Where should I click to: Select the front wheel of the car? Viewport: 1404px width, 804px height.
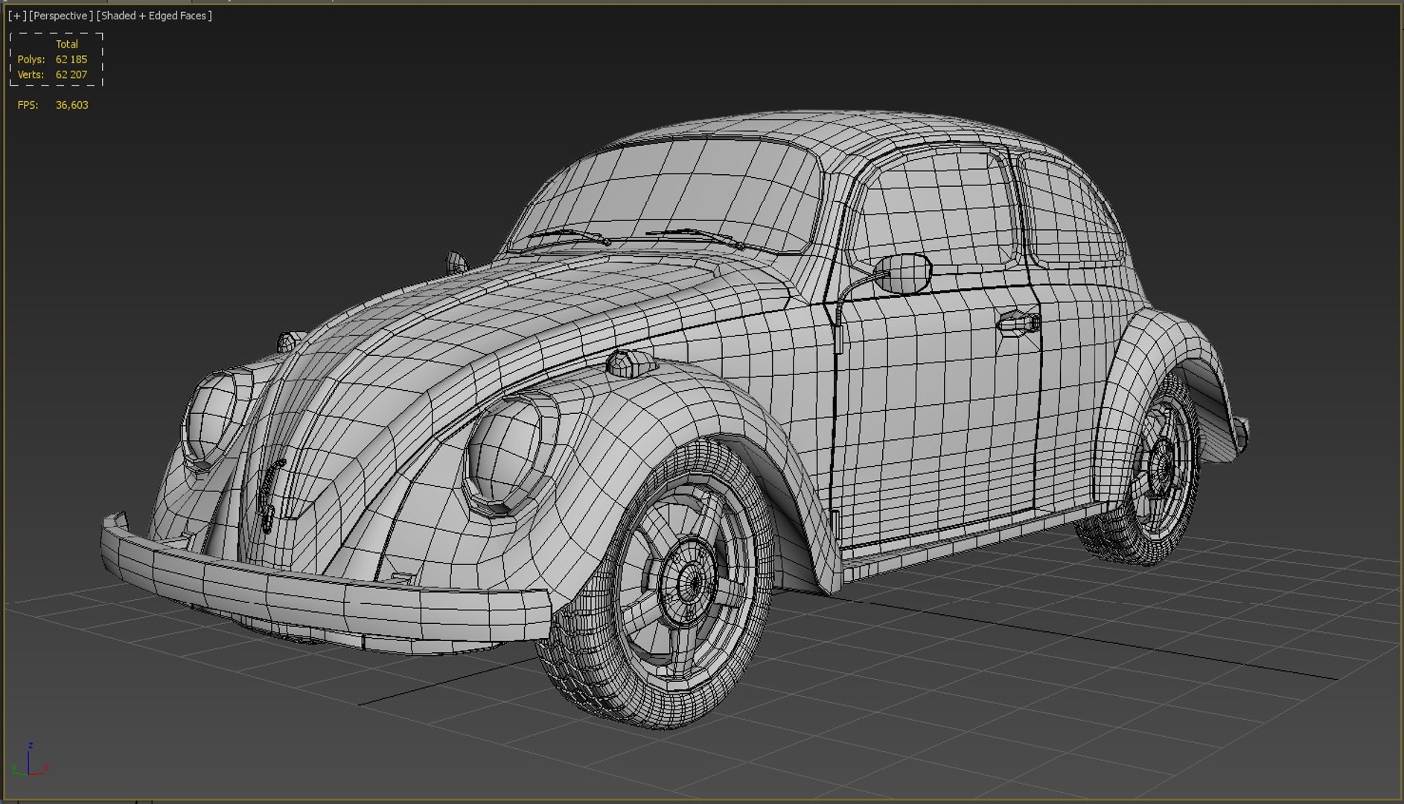click(655, 584)
